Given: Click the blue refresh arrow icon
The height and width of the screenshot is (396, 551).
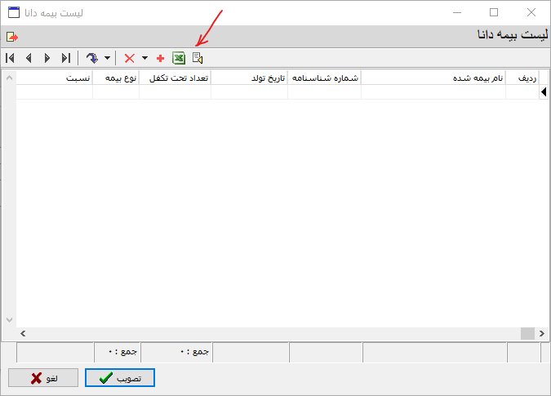Looking at the screenshot, I should pyautogui.click(x=91, y=58).
